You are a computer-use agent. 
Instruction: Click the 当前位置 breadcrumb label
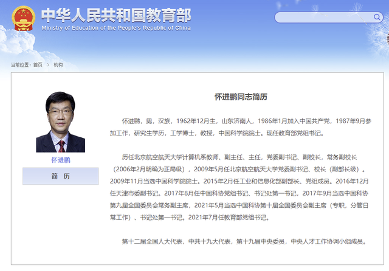(21, 65)
